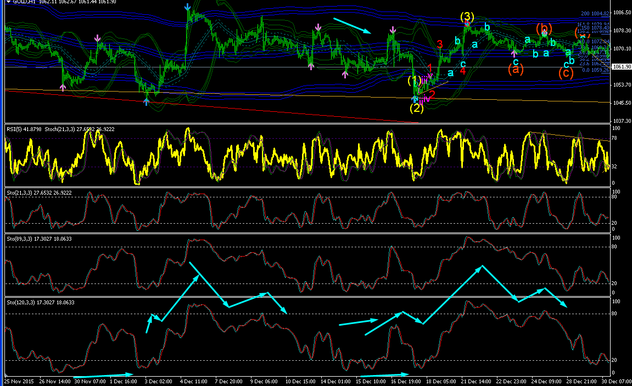The image size is (632, 386).
Task: Click the 1086.50 price axis label
Action: (x=622, y=13)
